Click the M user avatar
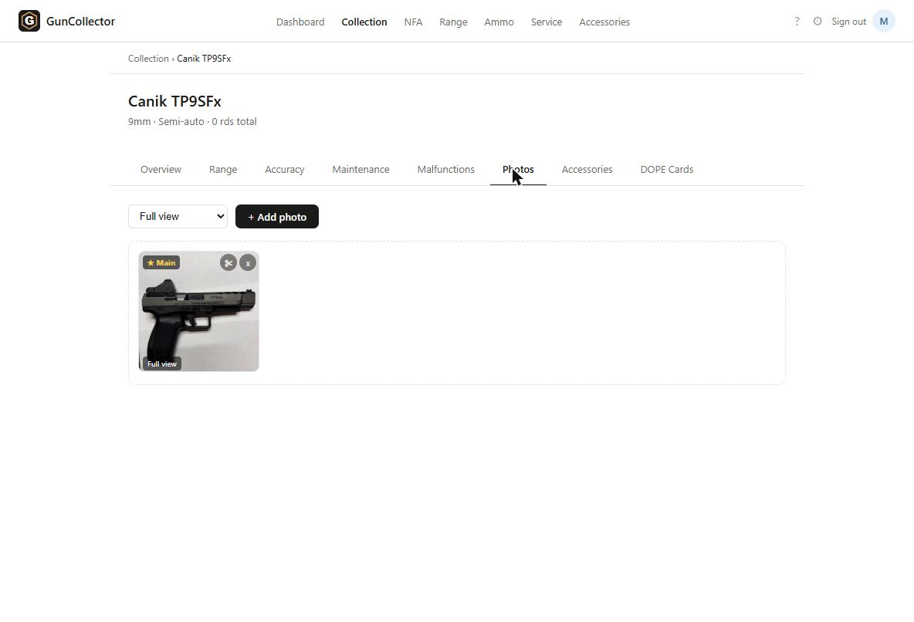 [884, 22]
